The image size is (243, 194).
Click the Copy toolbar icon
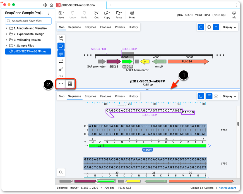pos(106,13)
